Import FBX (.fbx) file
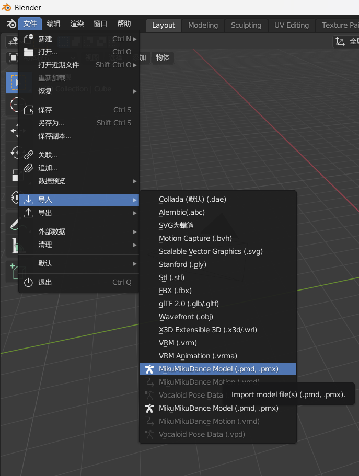 point(218,291)
